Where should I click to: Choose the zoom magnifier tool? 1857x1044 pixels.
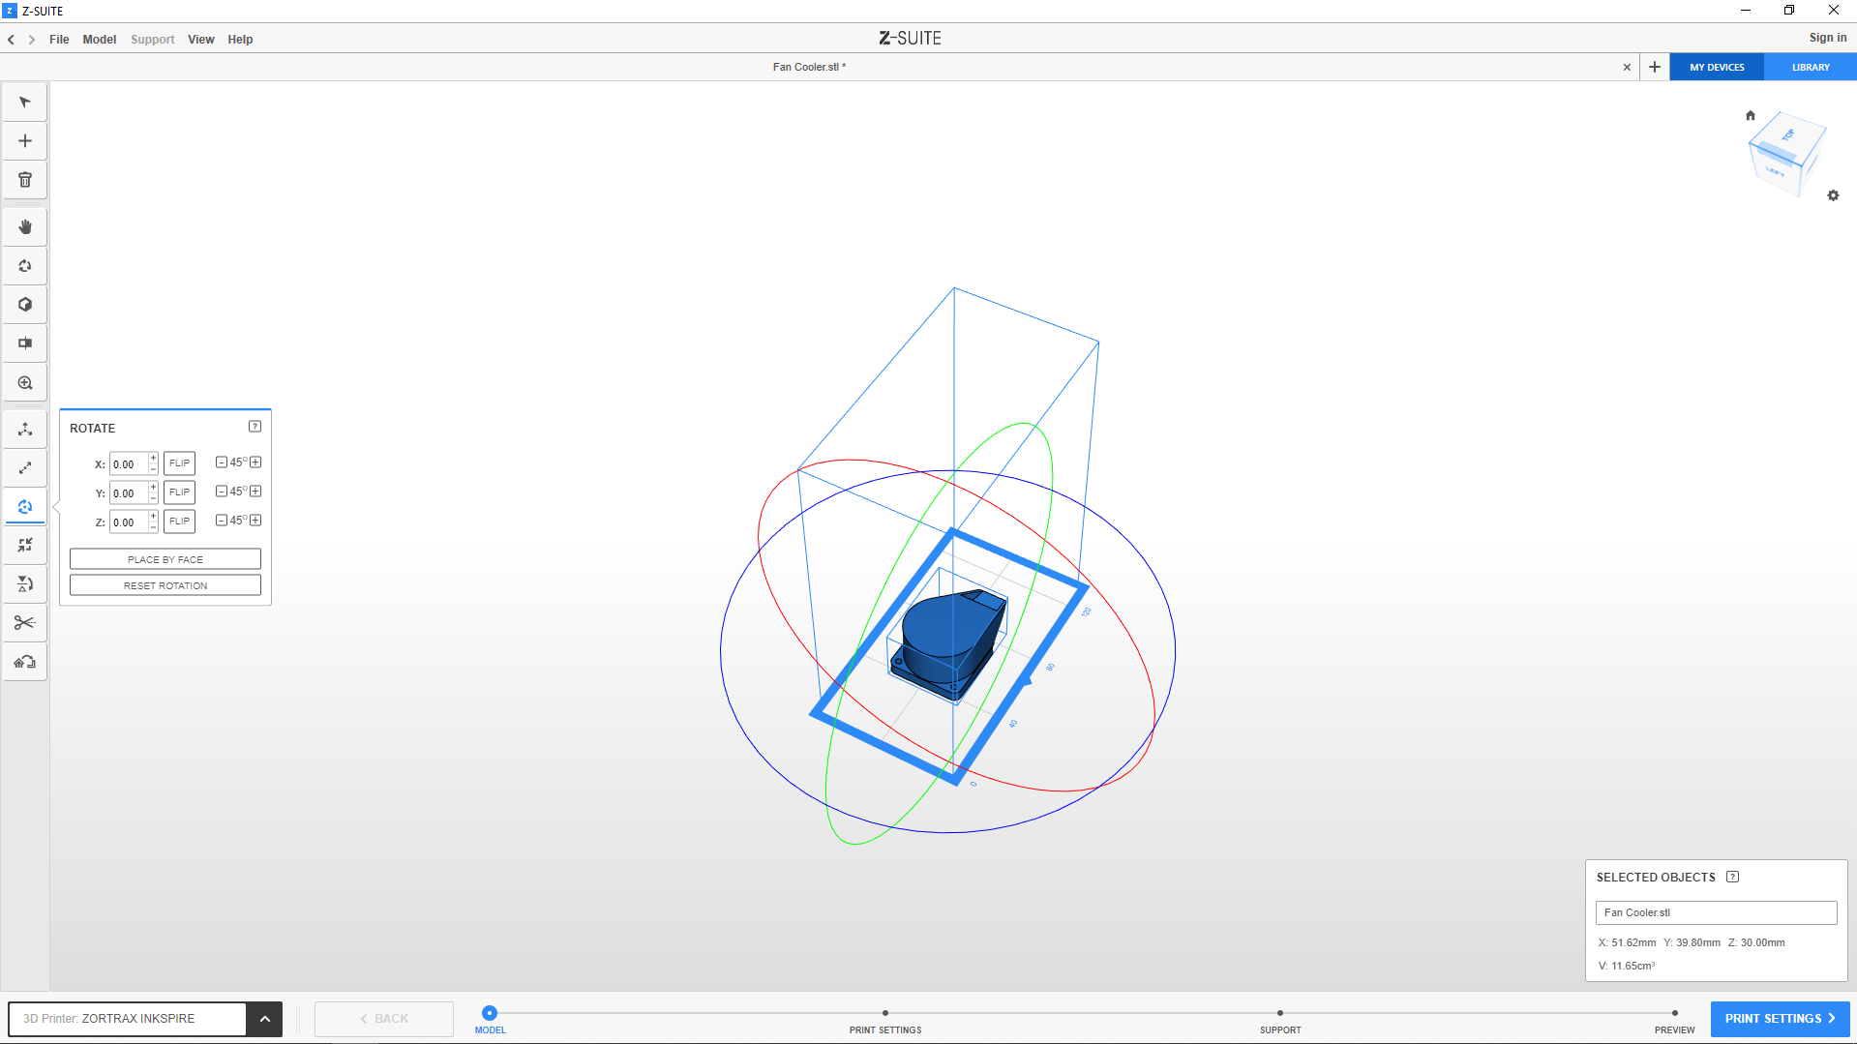click(25, 383)
